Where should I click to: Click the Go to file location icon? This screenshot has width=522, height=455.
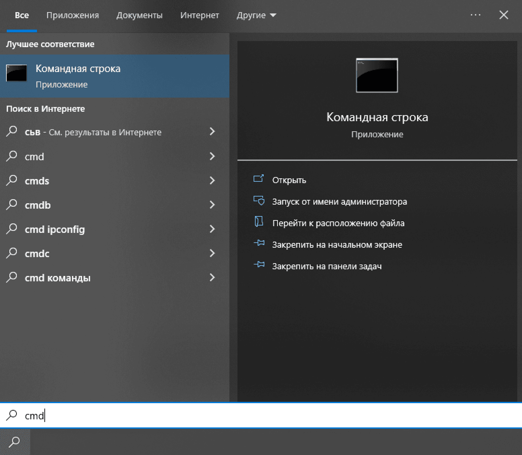[x=258, y=222]
